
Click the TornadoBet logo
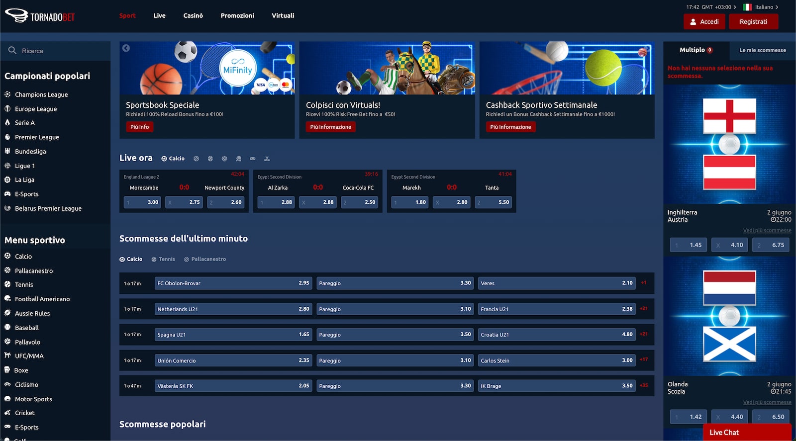tap(40, 16)
